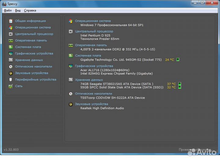Screen dimensions: 220x160
Task: Open Операционная система heading link in summary
Action: 93,21
